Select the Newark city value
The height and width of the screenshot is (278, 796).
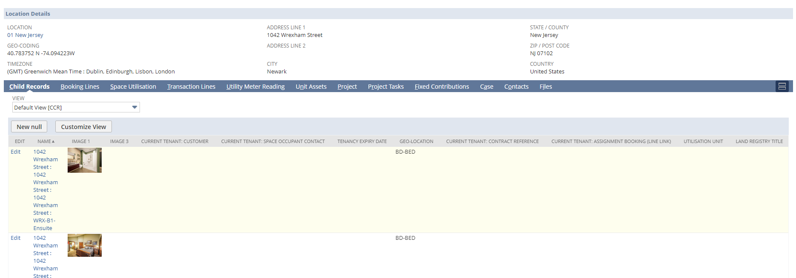tap(277, 72)
